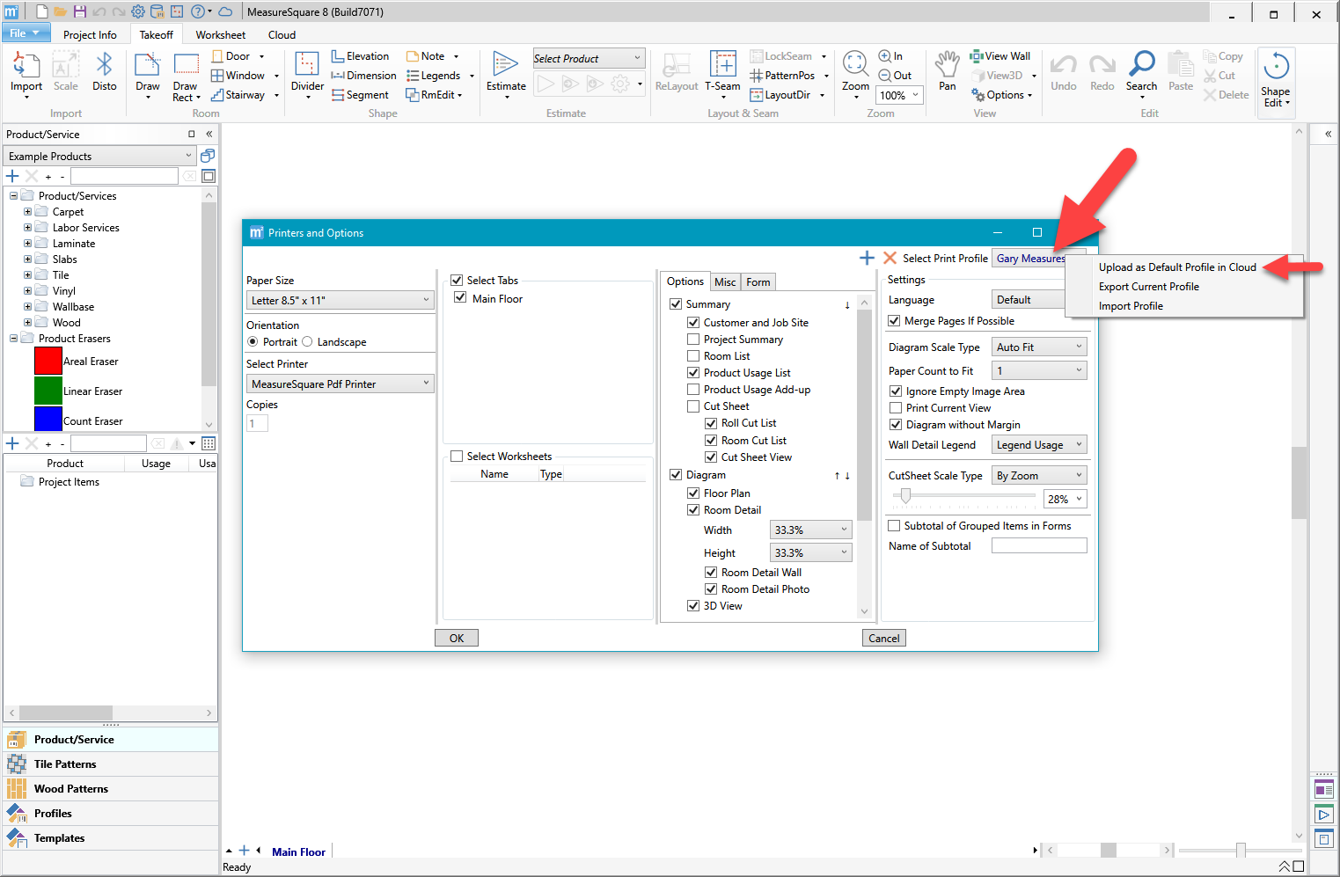This screenshot has height=877, width=1340.
Task: Click the Door tool
Action: click(238, 56)
